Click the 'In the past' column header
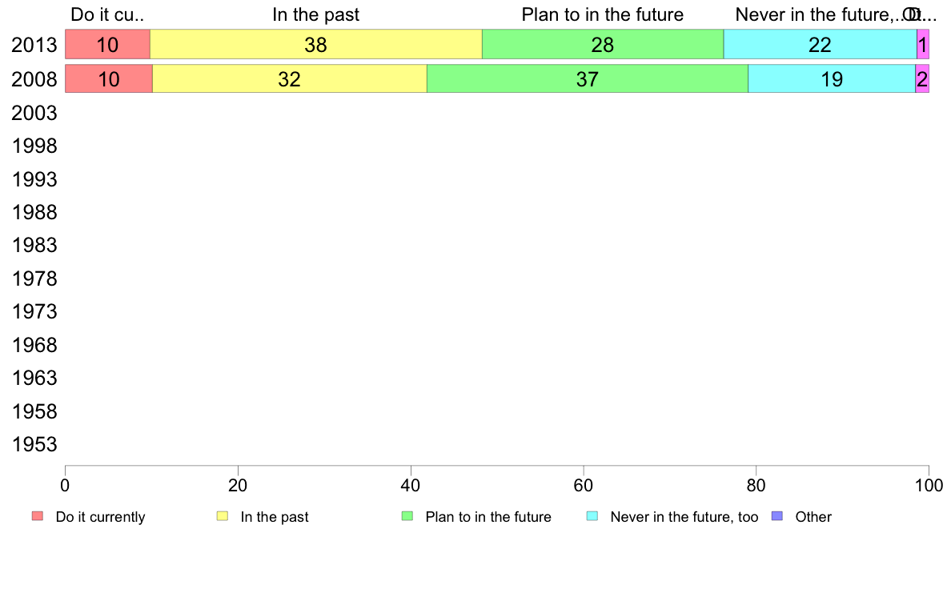The width and height of the screenshot is (951, 589). 315,14
